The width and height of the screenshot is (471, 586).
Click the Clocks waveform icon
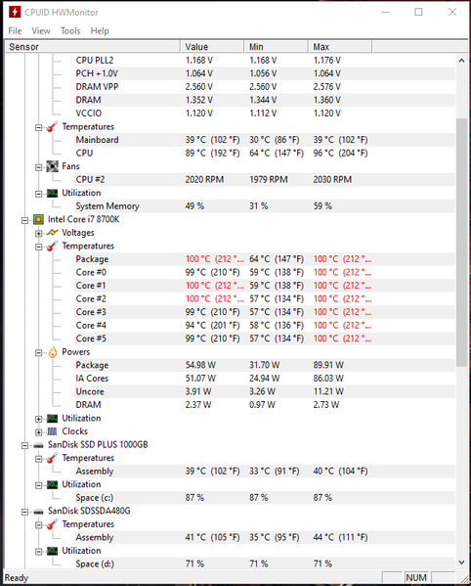(x=52, y=431)
